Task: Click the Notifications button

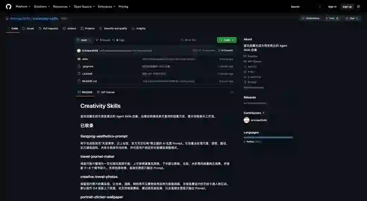Action: 311,18
